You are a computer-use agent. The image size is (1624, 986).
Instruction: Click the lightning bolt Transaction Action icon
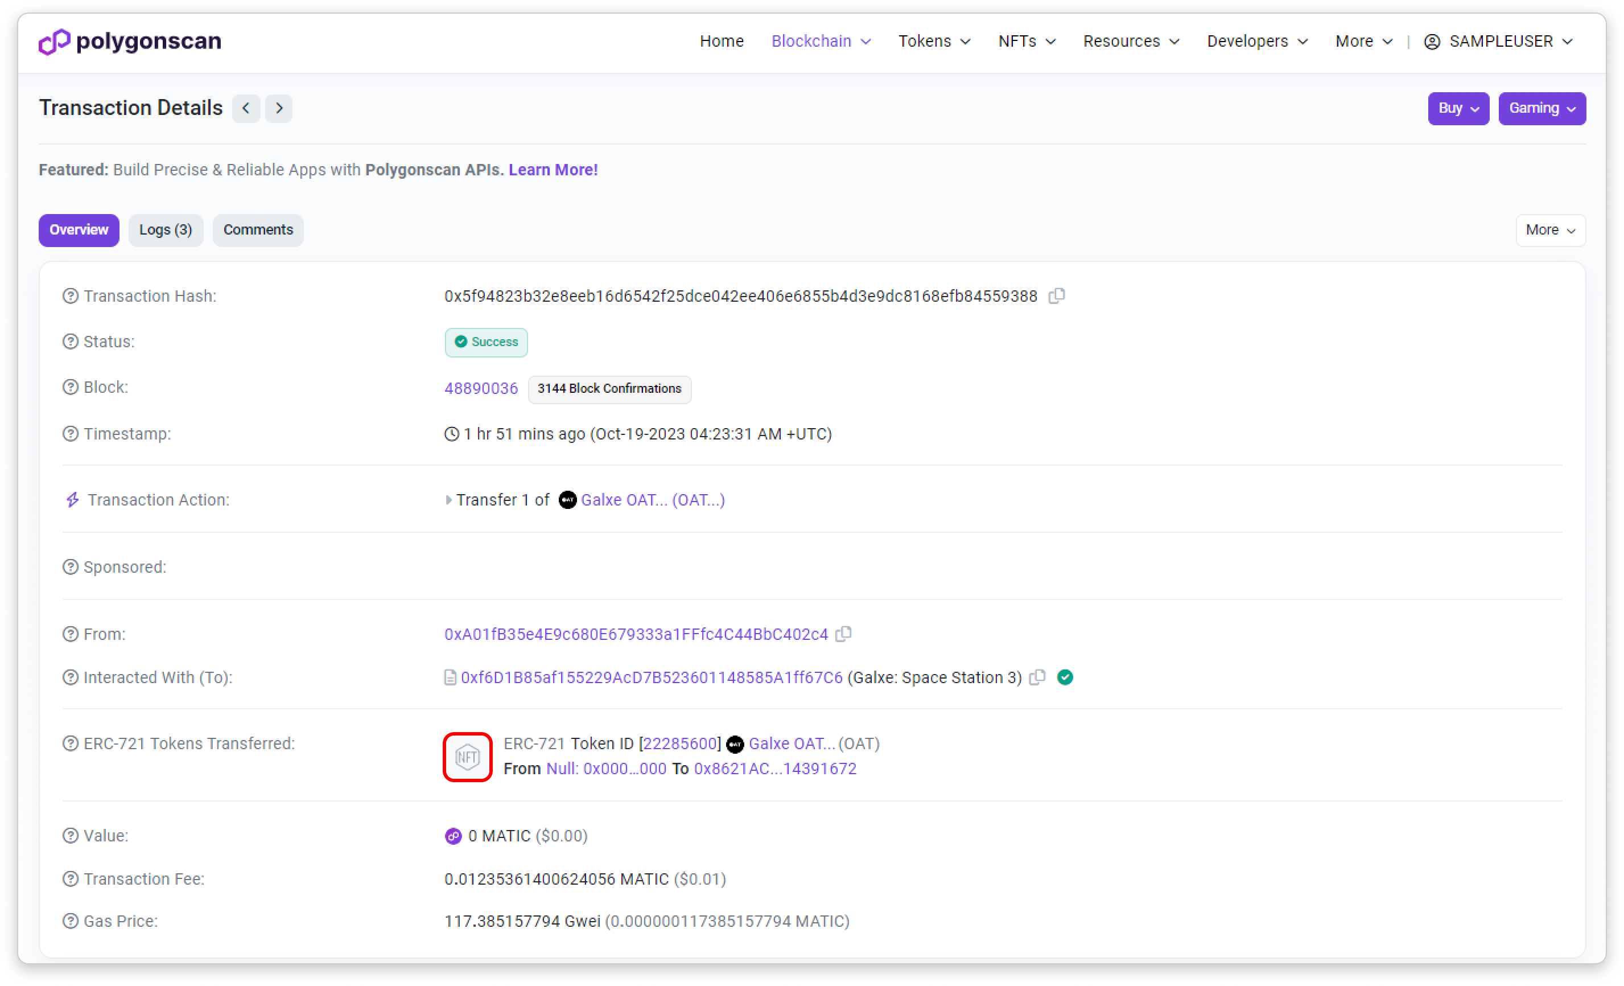pyautogui.click(x=72, y=500)
